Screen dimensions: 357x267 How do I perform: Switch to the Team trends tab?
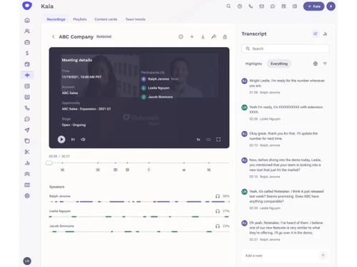[136, 19]
